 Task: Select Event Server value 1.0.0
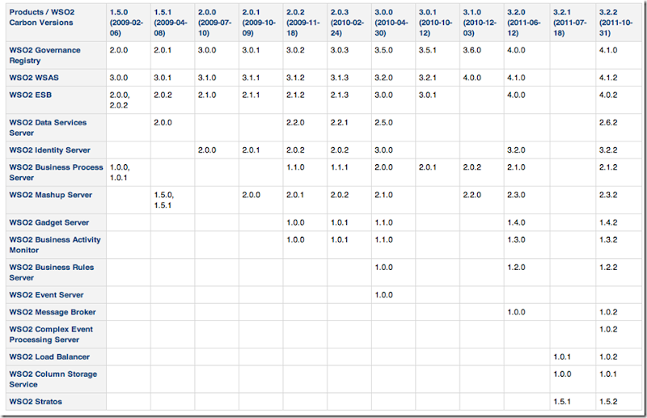pos(383,294)
